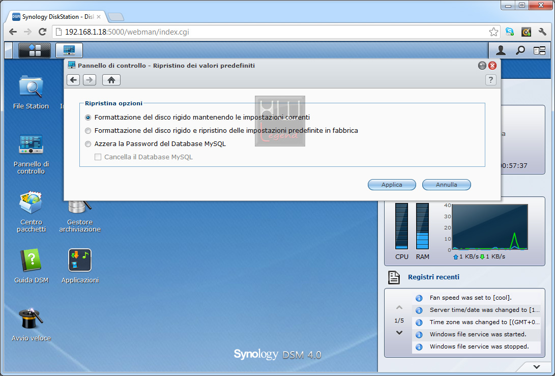Go forward in the browser

[27, 32]
